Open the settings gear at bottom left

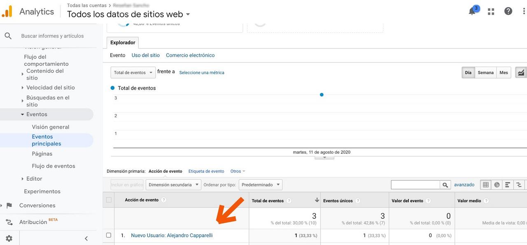9,238
